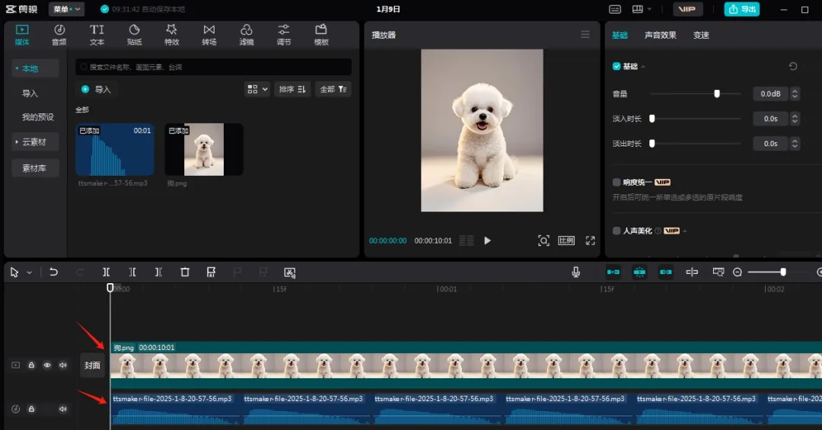Switch to the 基础 properties tab

coord(620,35)
